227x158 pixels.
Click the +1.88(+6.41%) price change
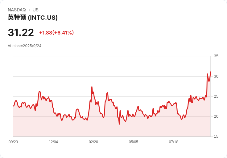[56, 33]
